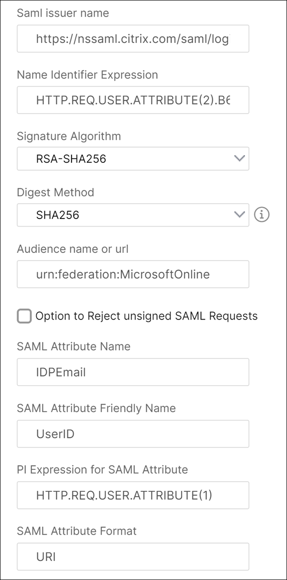Expand the Digest Method dropdown arrow
Image resolution: width=287 pixels, height=580 pixels.
coord(240,215)
